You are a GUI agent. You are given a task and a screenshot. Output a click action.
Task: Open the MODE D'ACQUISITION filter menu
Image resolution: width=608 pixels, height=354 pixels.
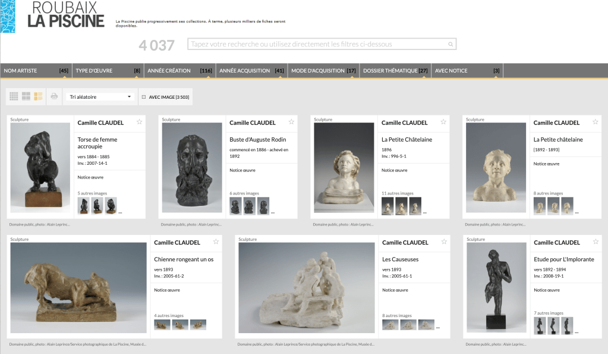point(323,71)
